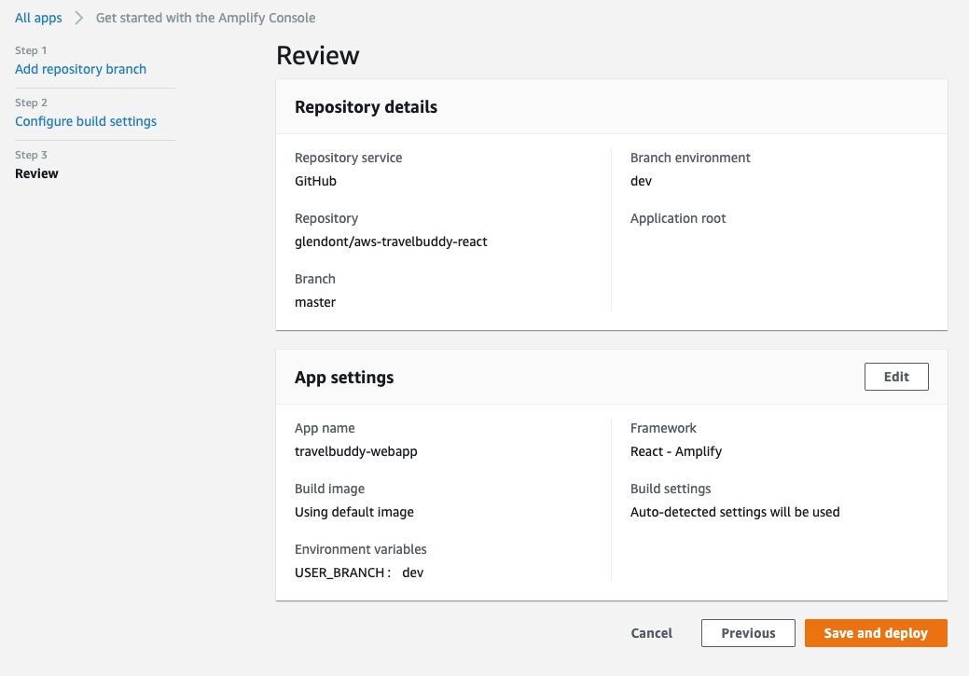969x676 pixels.
Task: Click the orange Save and deploy button
Action: (876, 633)
